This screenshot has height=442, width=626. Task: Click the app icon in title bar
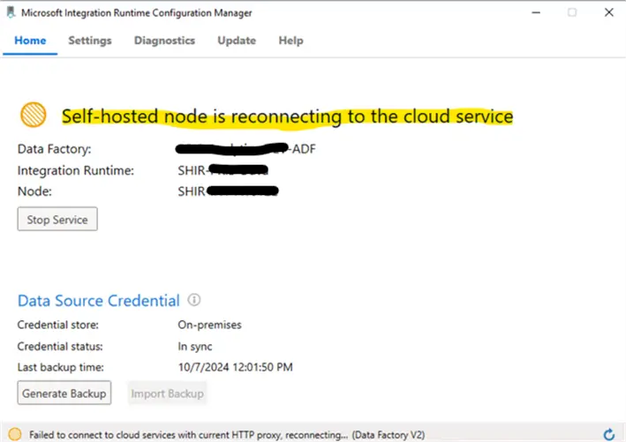click(x=11, y=12)
